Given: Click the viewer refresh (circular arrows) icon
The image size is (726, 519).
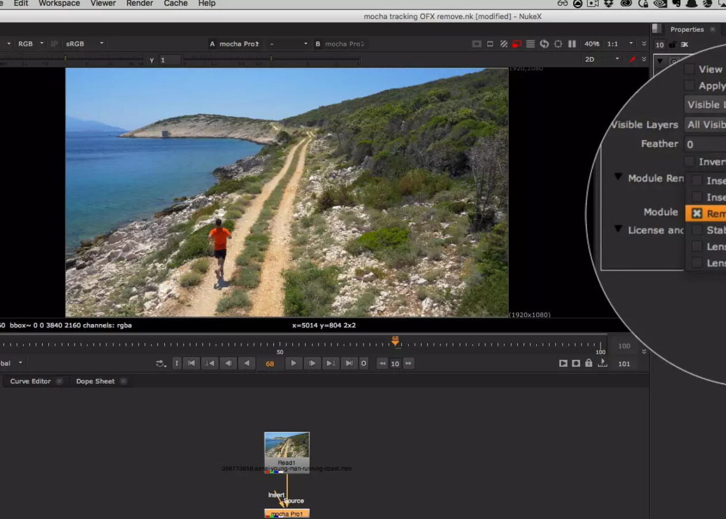Looking at the screenshot, I should point(544,44).
